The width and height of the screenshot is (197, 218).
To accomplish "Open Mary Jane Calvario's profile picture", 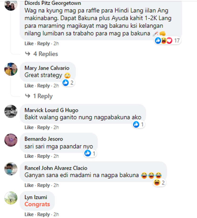I will click(11, 69).
